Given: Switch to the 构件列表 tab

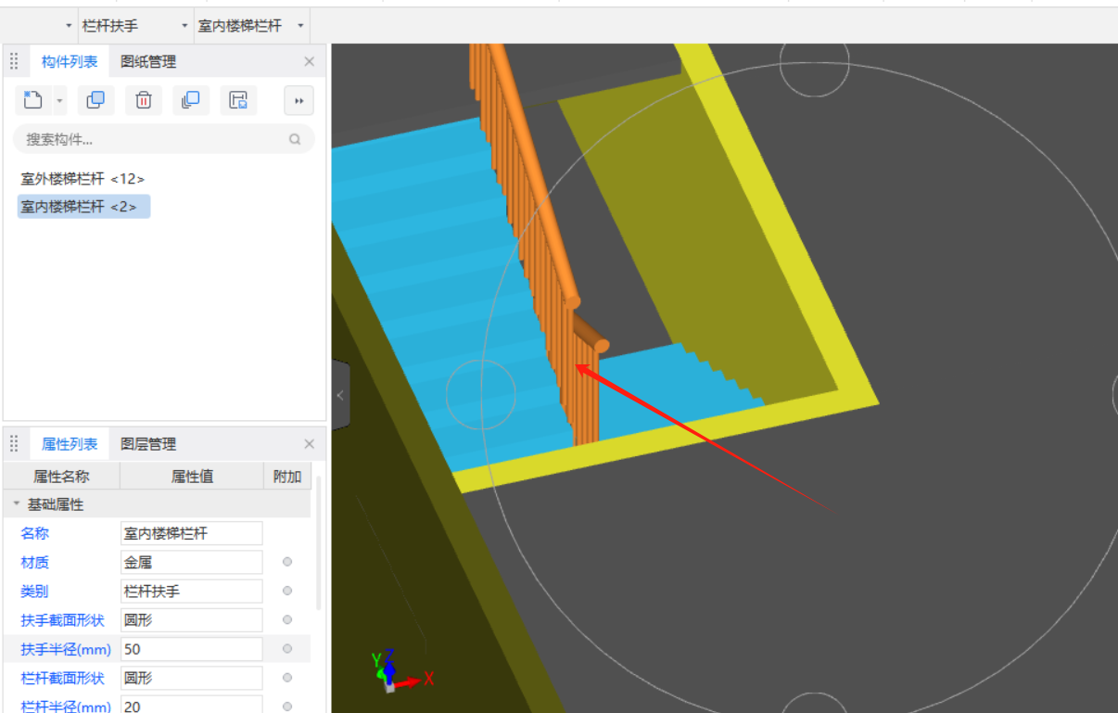Looking at the screenshot, I should point(70,62).
